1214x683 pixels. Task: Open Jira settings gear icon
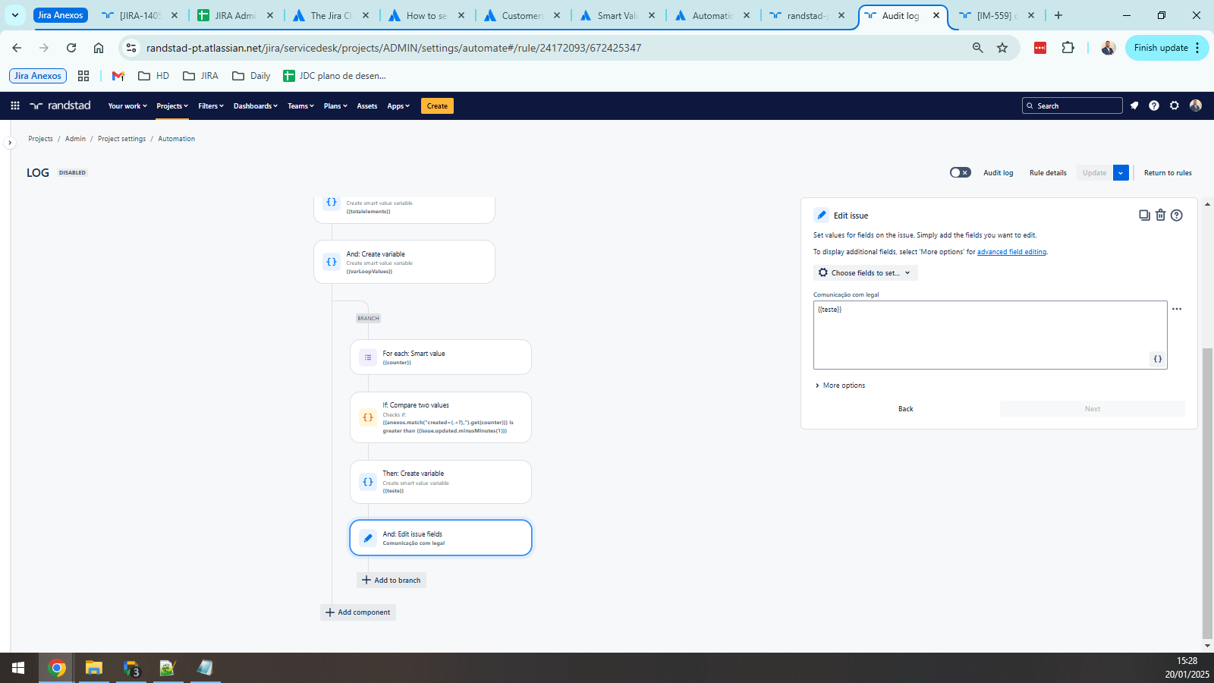point(1175,105)
